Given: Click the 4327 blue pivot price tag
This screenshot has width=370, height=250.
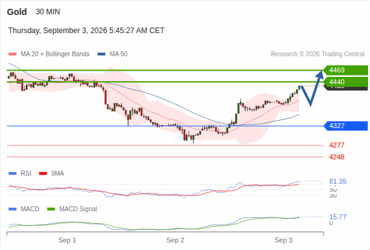Looking at the screenshot, I should click(x=346, y=126).
